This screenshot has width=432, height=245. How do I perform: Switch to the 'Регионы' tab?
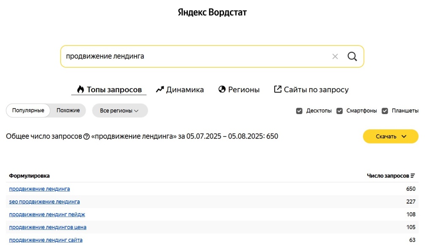click(239, 90)
